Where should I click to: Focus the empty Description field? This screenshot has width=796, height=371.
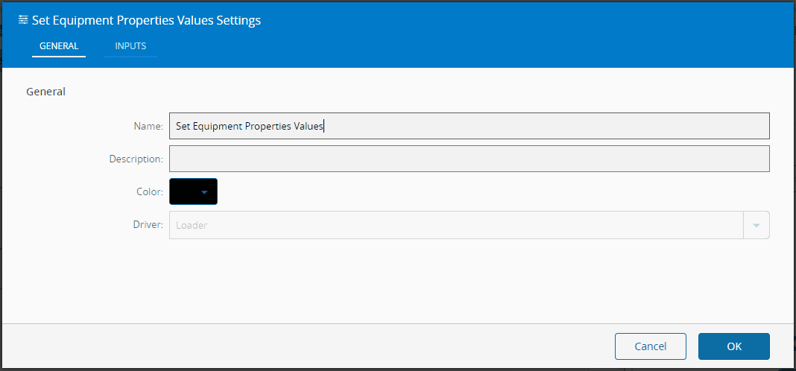click(469, 159)
